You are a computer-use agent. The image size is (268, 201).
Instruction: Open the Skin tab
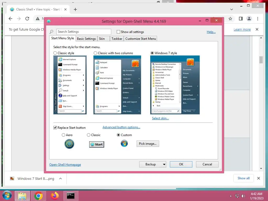(104, 39)
